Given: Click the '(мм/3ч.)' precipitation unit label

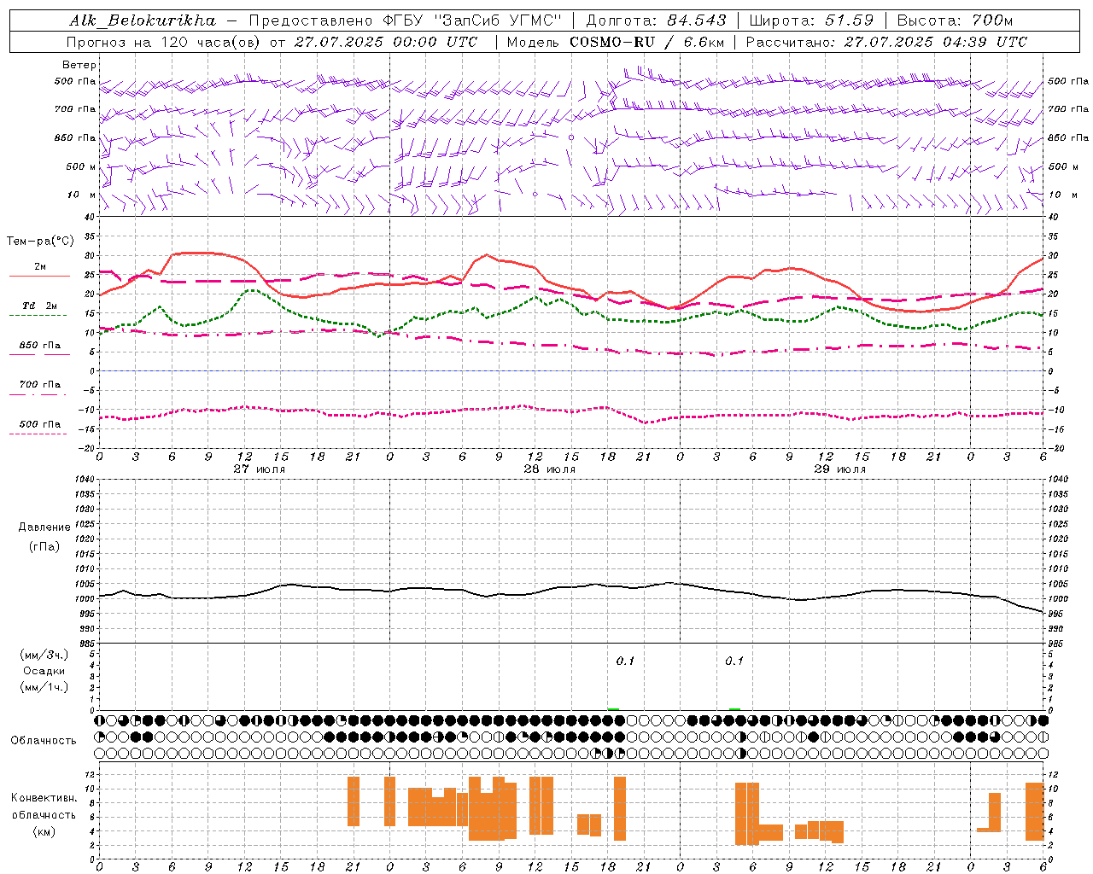Looking at the screenshot, I should tap(44, 655).
